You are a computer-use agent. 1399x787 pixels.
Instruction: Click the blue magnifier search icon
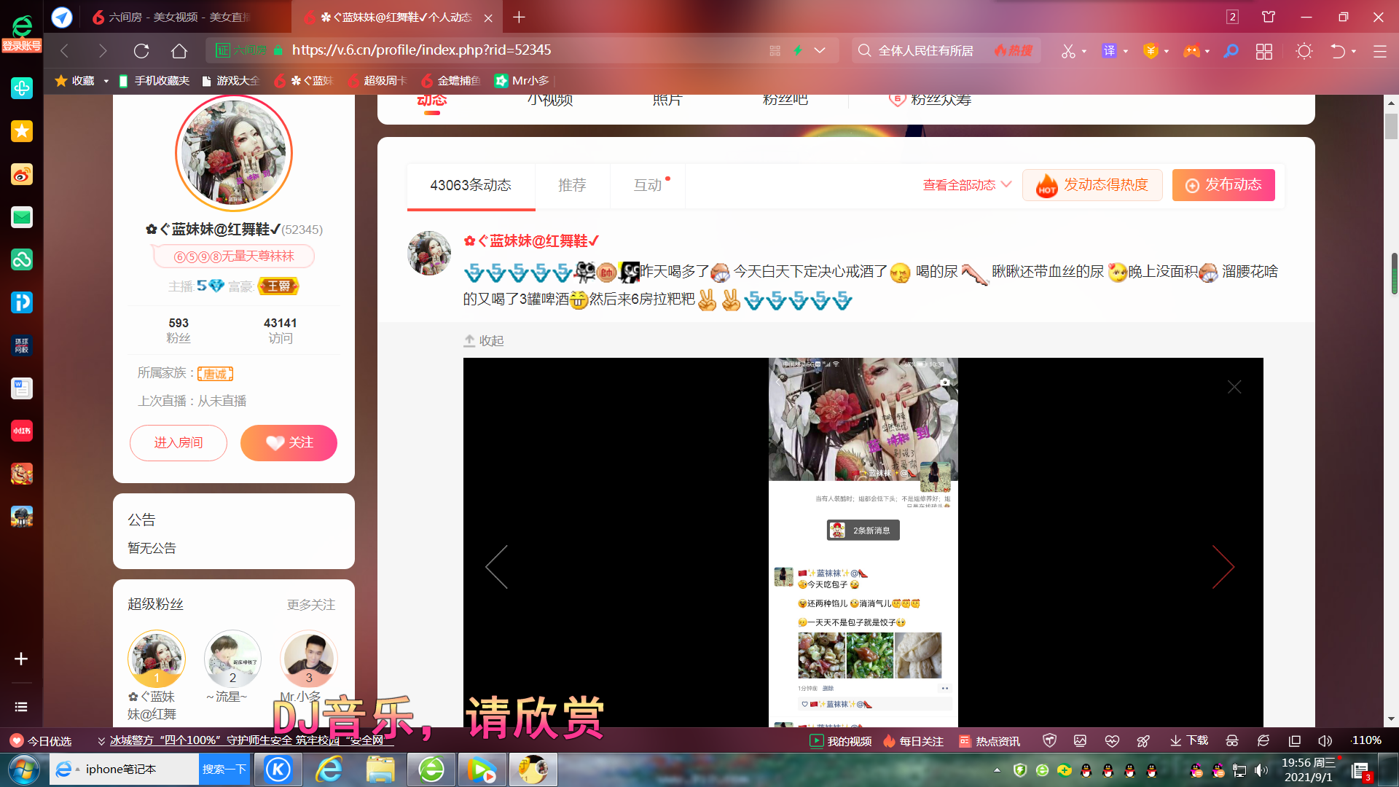coord(1231,50)
